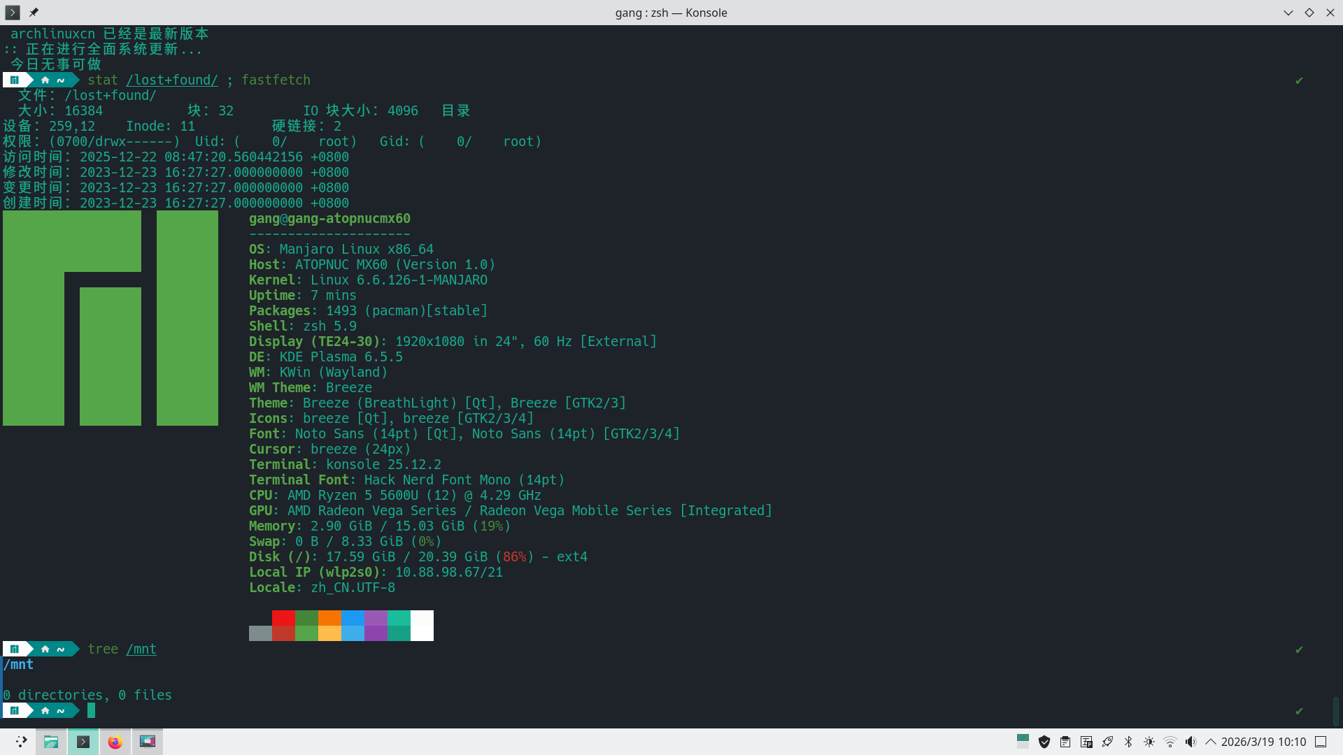Viewport: 1343px width, 755px height.
Task: Click the input method tray icon
Action: (x=1086, y=742)
